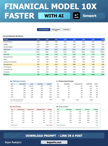Switch to the Balance Sheet tab

tap(56, 29)
